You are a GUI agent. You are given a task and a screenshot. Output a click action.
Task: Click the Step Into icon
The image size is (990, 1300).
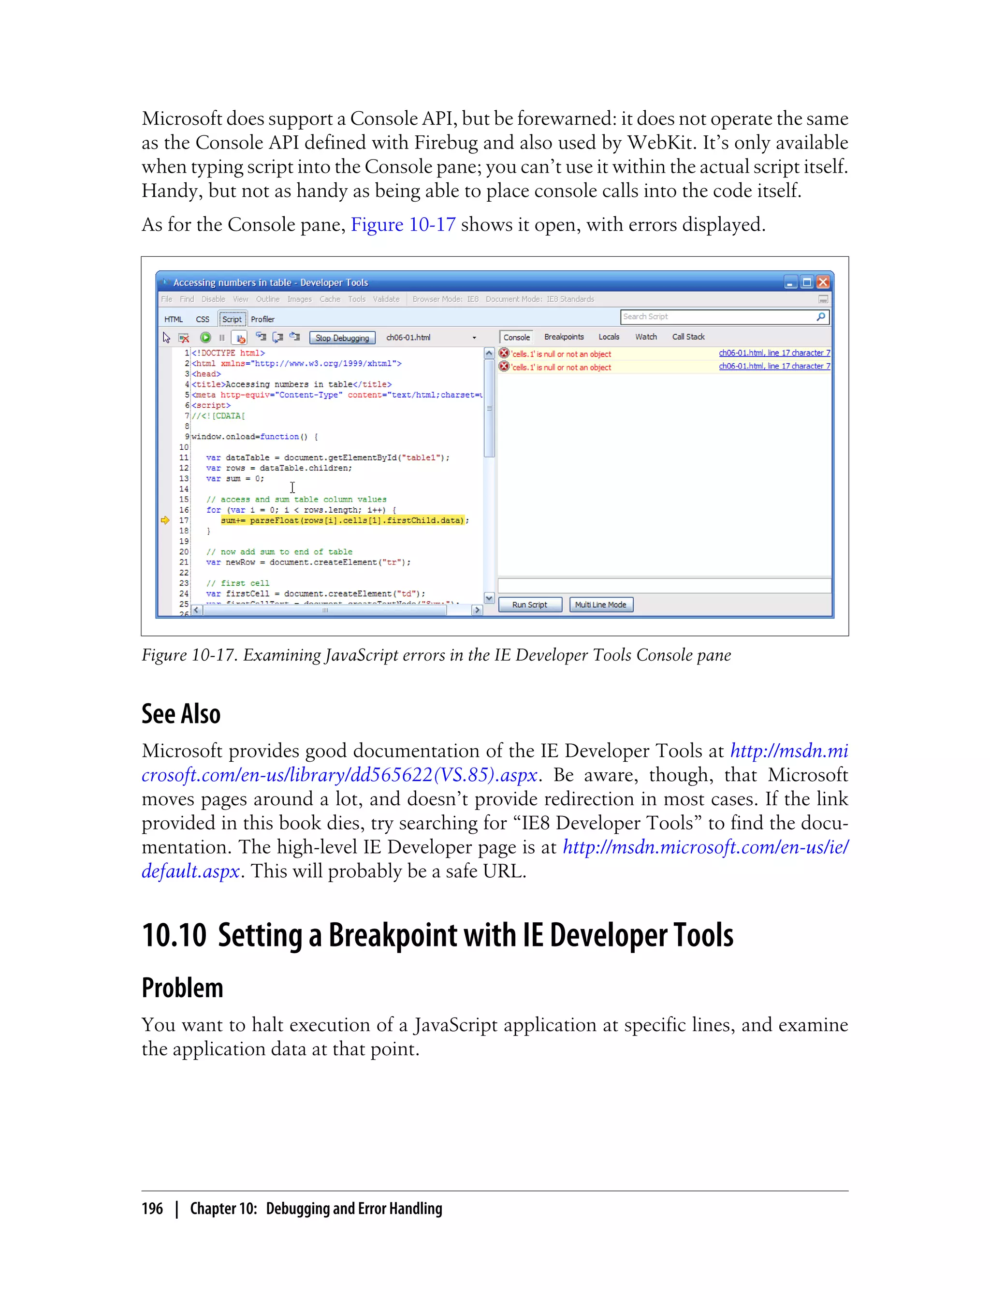261,337
